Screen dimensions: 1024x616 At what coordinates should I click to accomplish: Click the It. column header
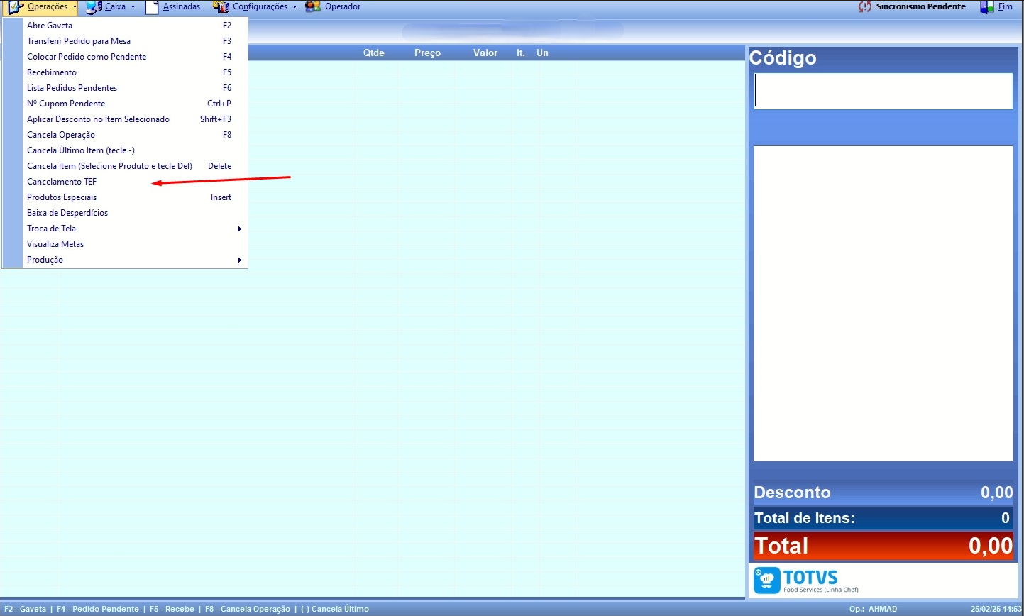coord(521,53)
